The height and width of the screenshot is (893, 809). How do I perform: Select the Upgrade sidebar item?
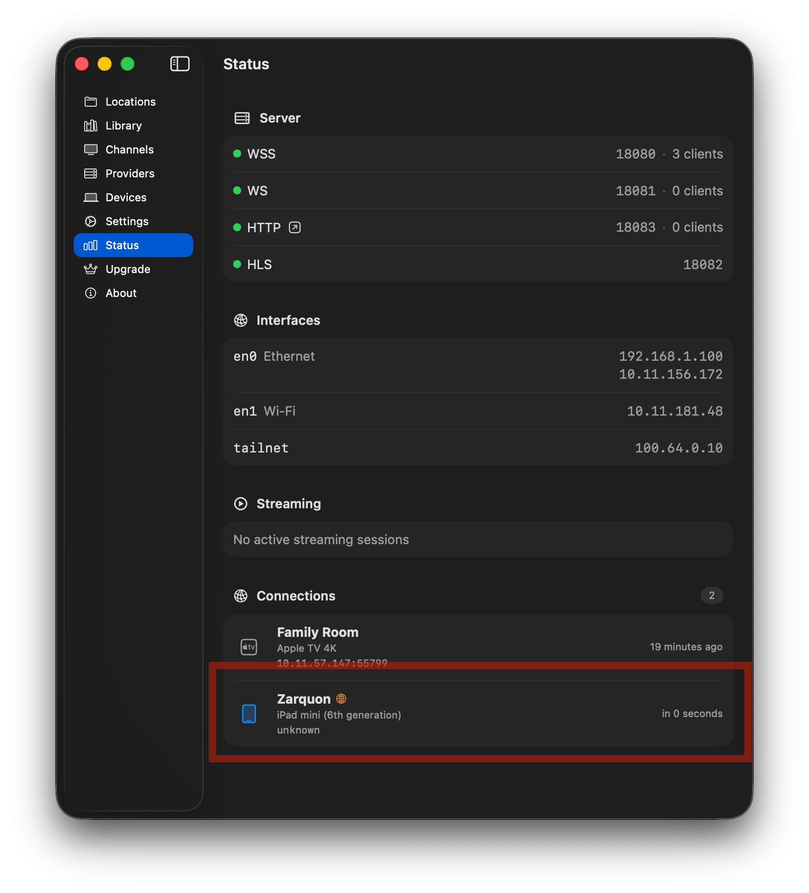click(128, 269)
